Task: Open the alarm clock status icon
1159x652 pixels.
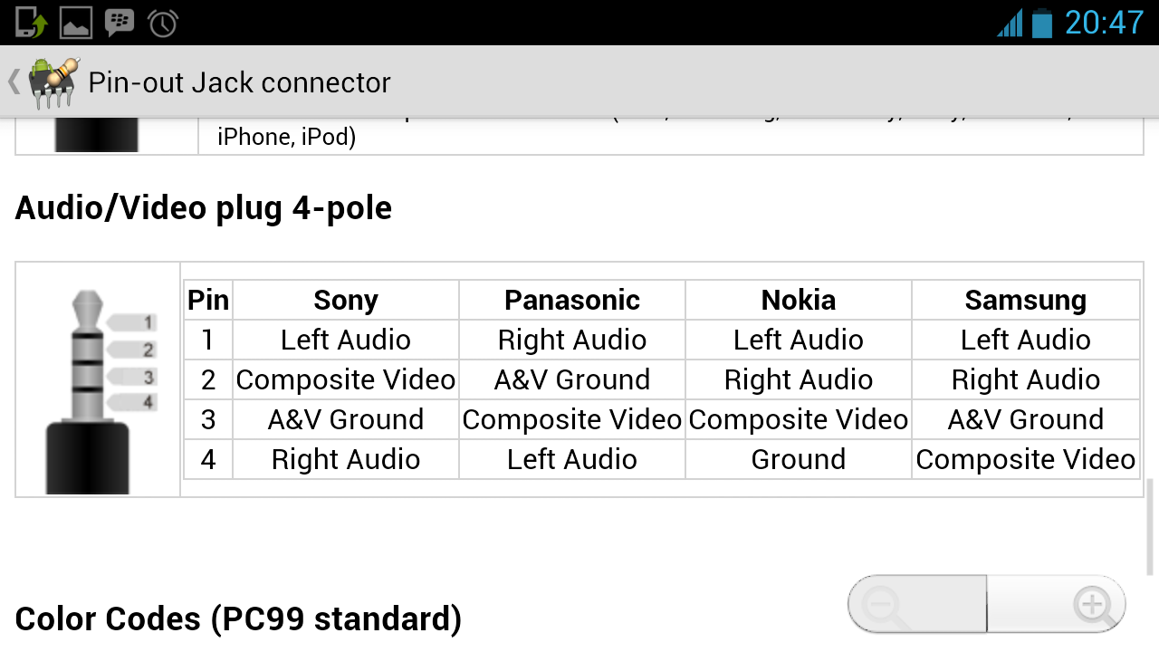Action: point(163,23)
